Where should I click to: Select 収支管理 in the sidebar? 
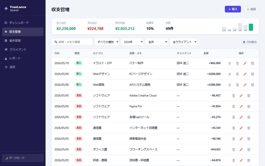(23, 32)
